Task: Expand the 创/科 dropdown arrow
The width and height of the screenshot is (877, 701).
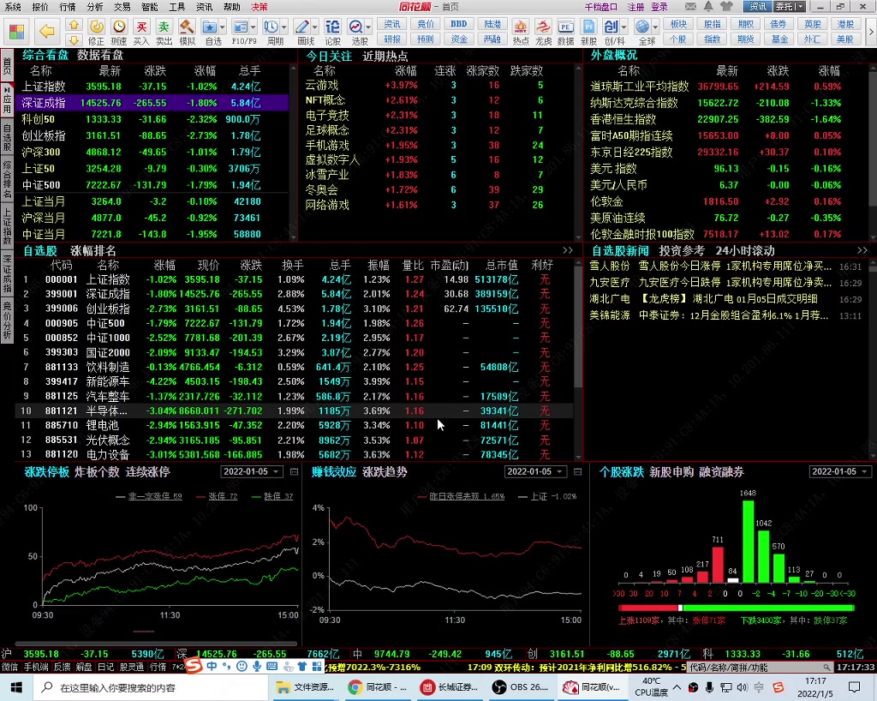Action: pyautogui.click(x=624, y=27)
